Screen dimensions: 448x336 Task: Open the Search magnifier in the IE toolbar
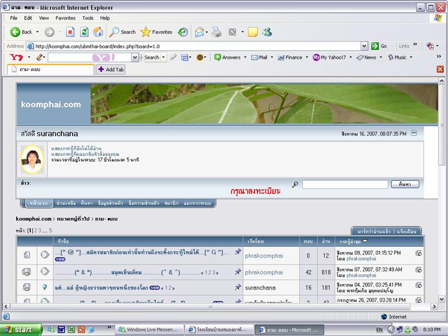[122, 32]
